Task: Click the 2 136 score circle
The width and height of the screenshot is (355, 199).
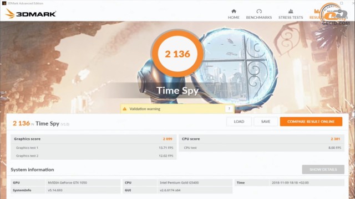Action: (177, 54)
